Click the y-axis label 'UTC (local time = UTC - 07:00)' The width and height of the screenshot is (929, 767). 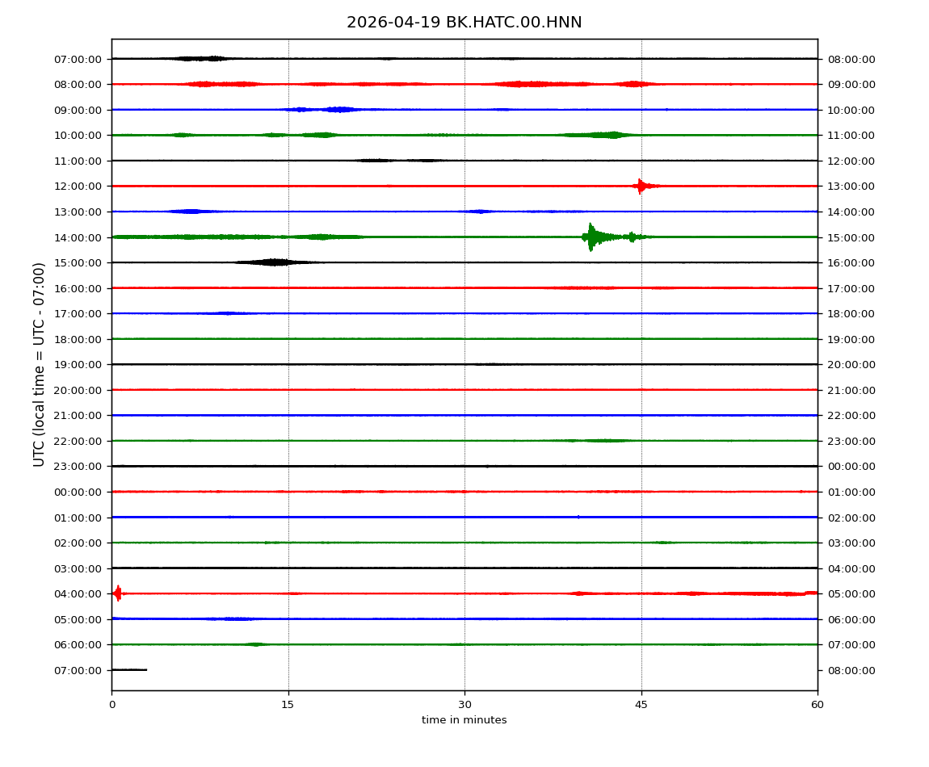[40, 364]
